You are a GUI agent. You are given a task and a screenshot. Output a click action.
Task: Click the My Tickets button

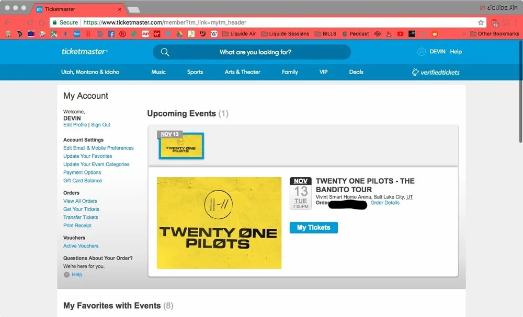click(x=313, y=227)
